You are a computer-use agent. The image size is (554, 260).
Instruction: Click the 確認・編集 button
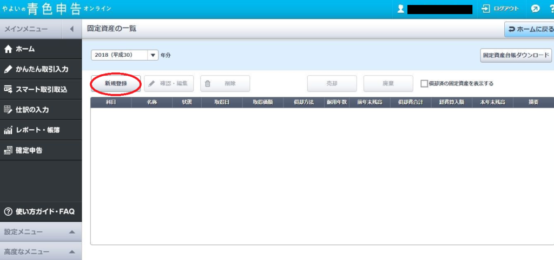click(169, 84)
